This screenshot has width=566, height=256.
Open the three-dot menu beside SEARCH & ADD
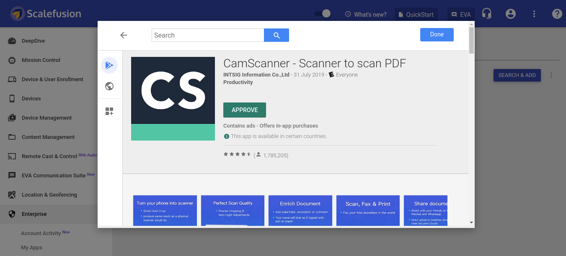[x=551, y=75]
